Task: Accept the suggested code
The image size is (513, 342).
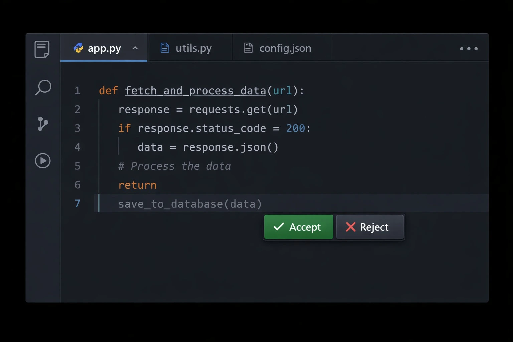Action: 299,227
